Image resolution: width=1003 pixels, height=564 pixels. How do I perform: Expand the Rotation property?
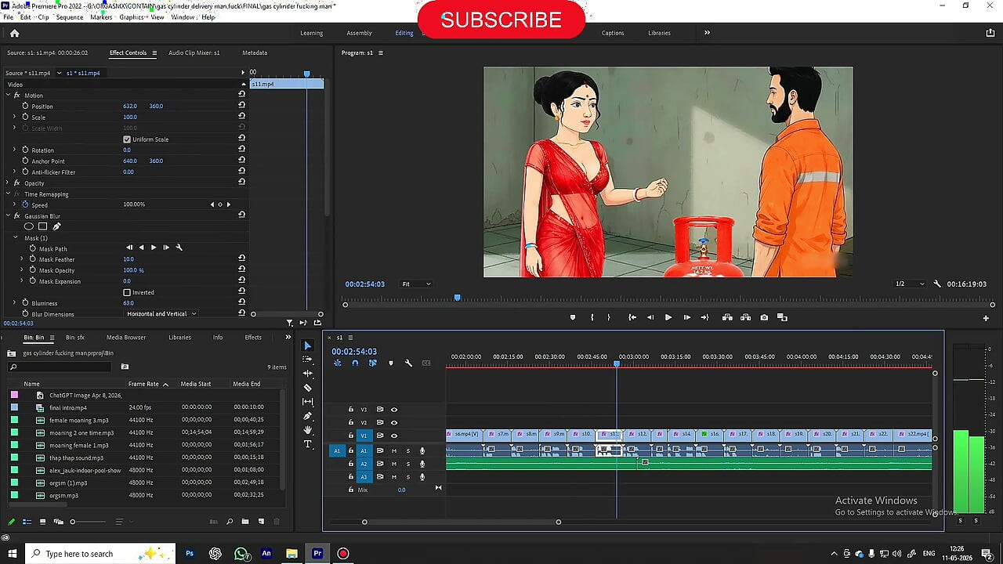(x=14, y=150)
